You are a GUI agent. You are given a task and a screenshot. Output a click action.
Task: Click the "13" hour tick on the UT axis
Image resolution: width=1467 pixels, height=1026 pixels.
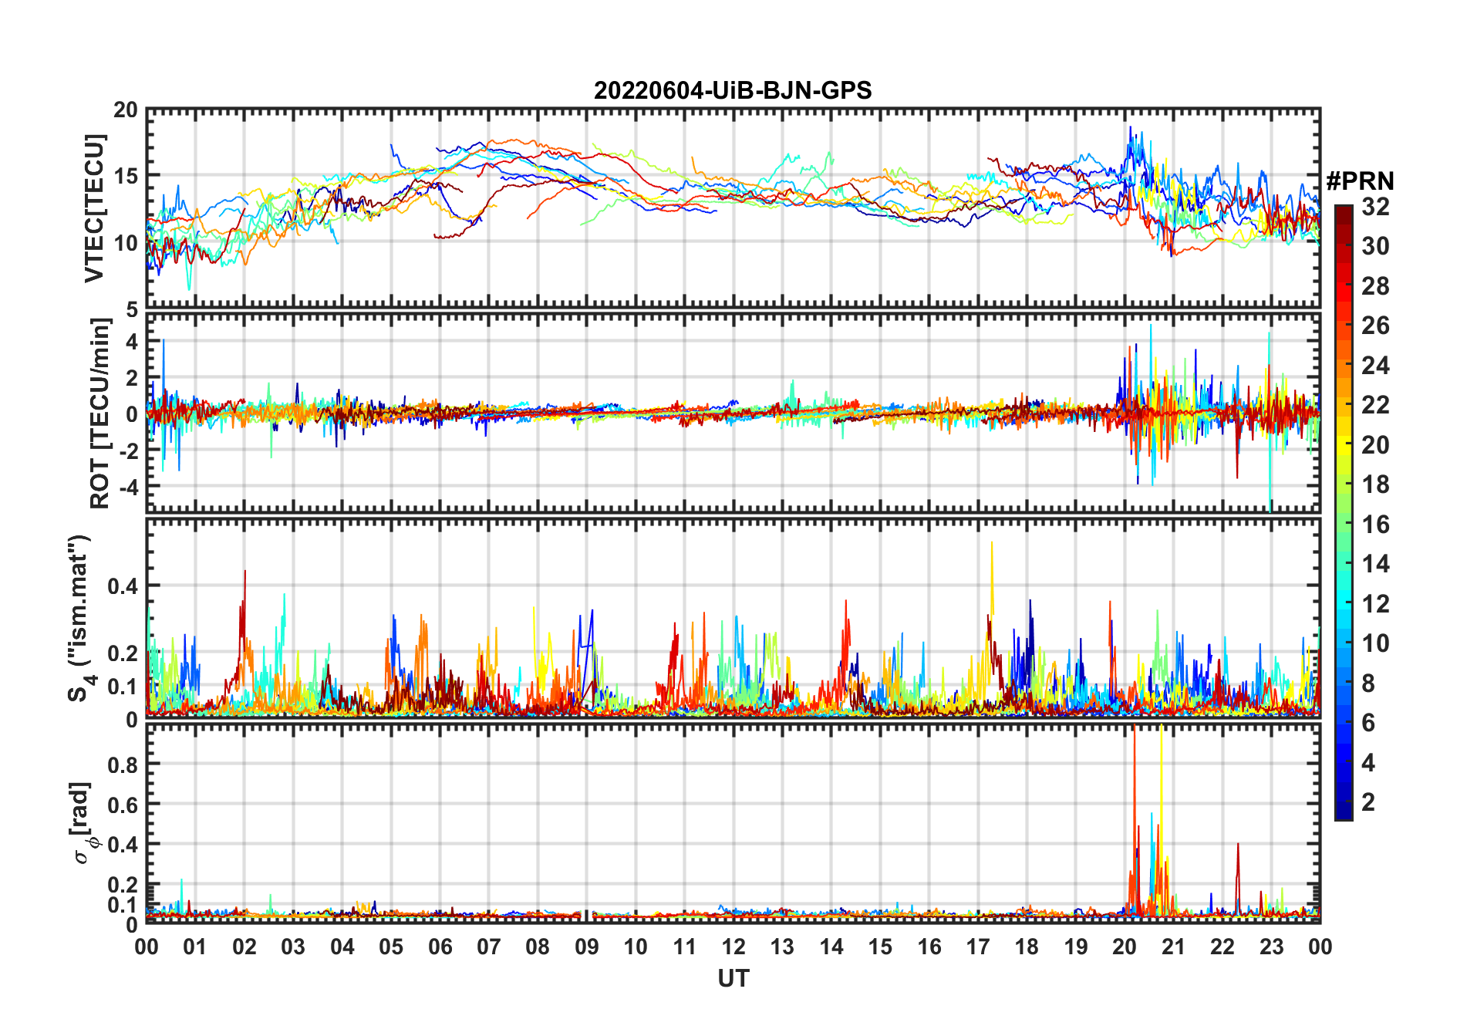click(782, 947)
